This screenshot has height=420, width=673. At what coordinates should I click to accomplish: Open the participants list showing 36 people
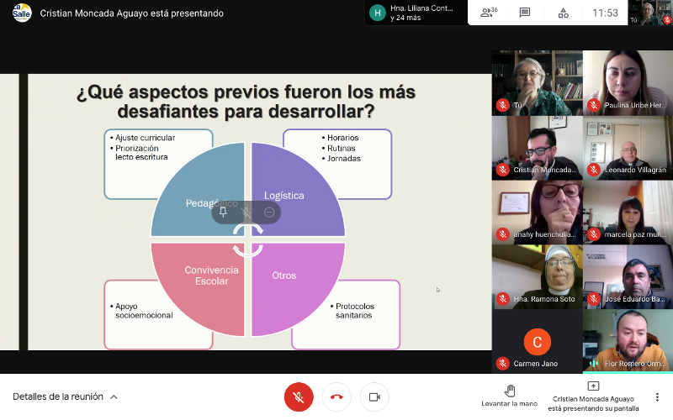coord(488,13)
